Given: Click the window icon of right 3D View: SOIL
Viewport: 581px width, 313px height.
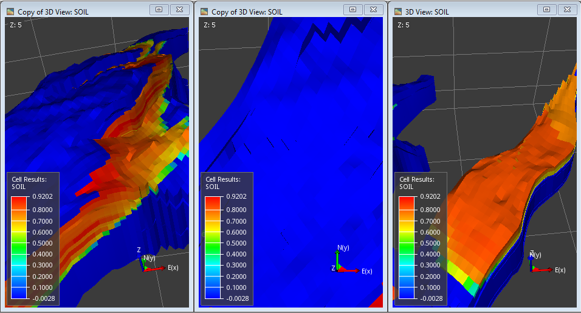Looking at the screenshot, I should (398, 12).
